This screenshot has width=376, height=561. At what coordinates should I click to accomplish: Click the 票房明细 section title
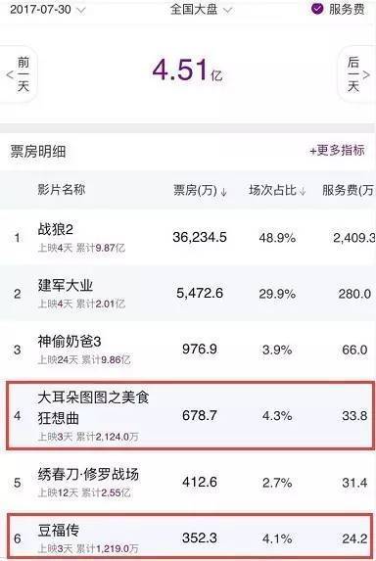[38, 152]
